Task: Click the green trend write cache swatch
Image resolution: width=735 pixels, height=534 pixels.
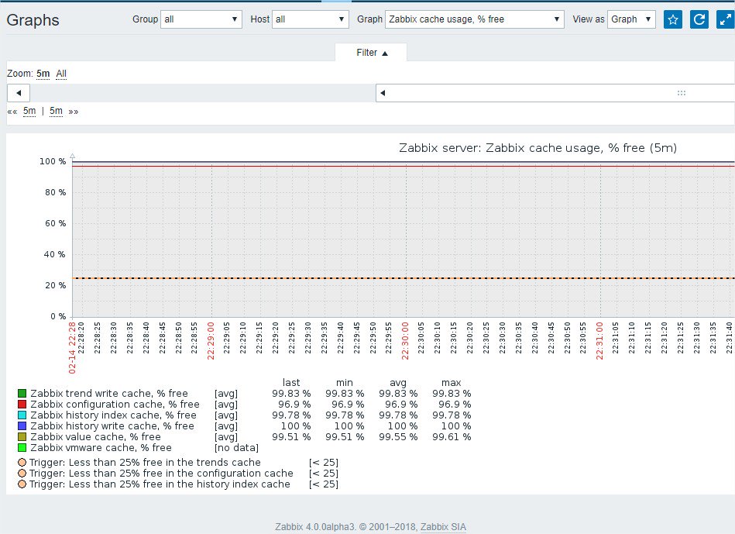Action: [x=22, y=393]
